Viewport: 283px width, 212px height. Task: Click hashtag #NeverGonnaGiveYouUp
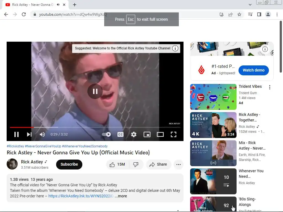pos(43,146)
